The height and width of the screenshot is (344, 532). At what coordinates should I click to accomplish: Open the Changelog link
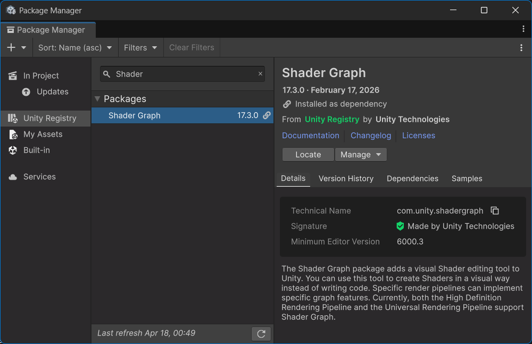370,136
